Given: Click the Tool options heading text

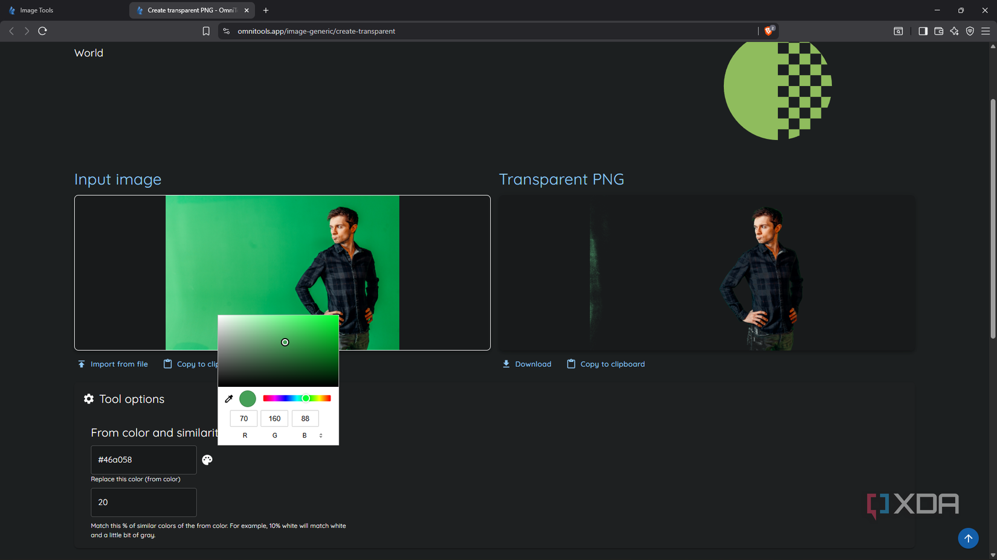Looking at the screenshot, I should 132,399.
